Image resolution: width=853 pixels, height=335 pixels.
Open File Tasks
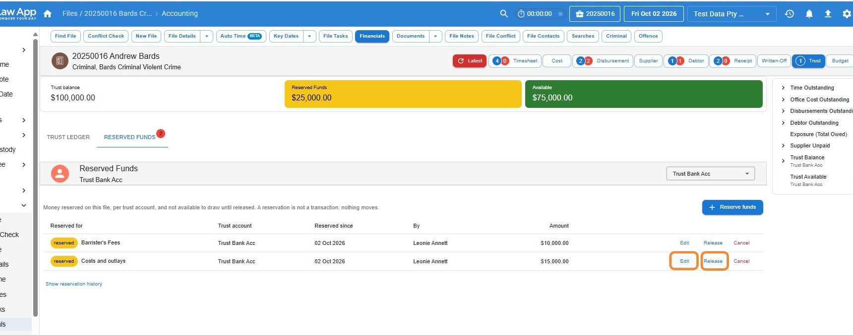click(336, 36)
